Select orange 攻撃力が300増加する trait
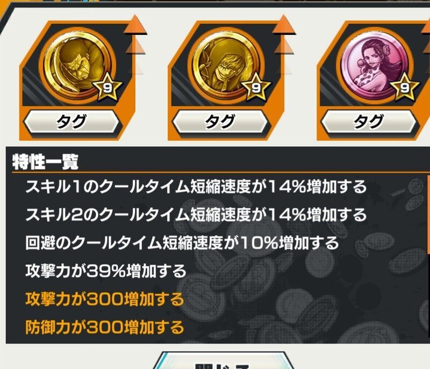This screenshot has width=430, height=369. (104, 299)
